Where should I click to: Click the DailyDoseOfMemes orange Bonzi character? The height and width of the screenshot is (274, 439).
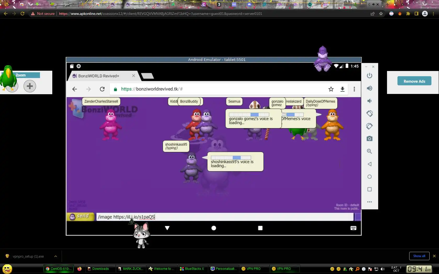coord(332,125)
